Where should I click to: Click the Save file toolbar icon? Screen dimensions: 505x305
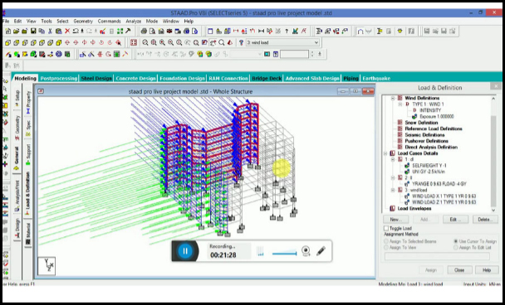tap(33, 31)
